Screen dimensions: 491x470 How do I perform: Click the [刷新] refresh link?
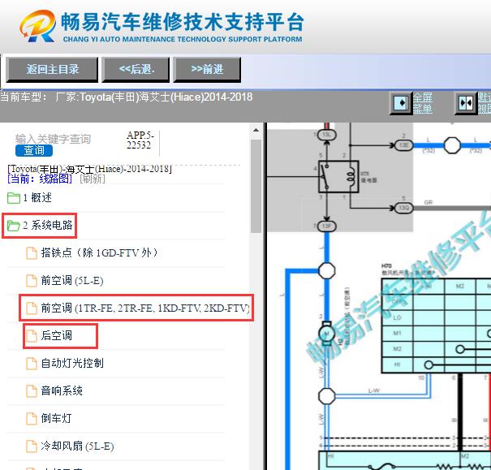(93, 179)
